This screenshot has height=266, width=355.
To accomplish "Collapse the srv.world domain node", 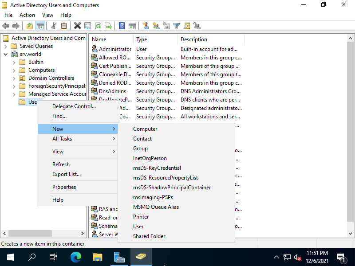I will point(5,54).
